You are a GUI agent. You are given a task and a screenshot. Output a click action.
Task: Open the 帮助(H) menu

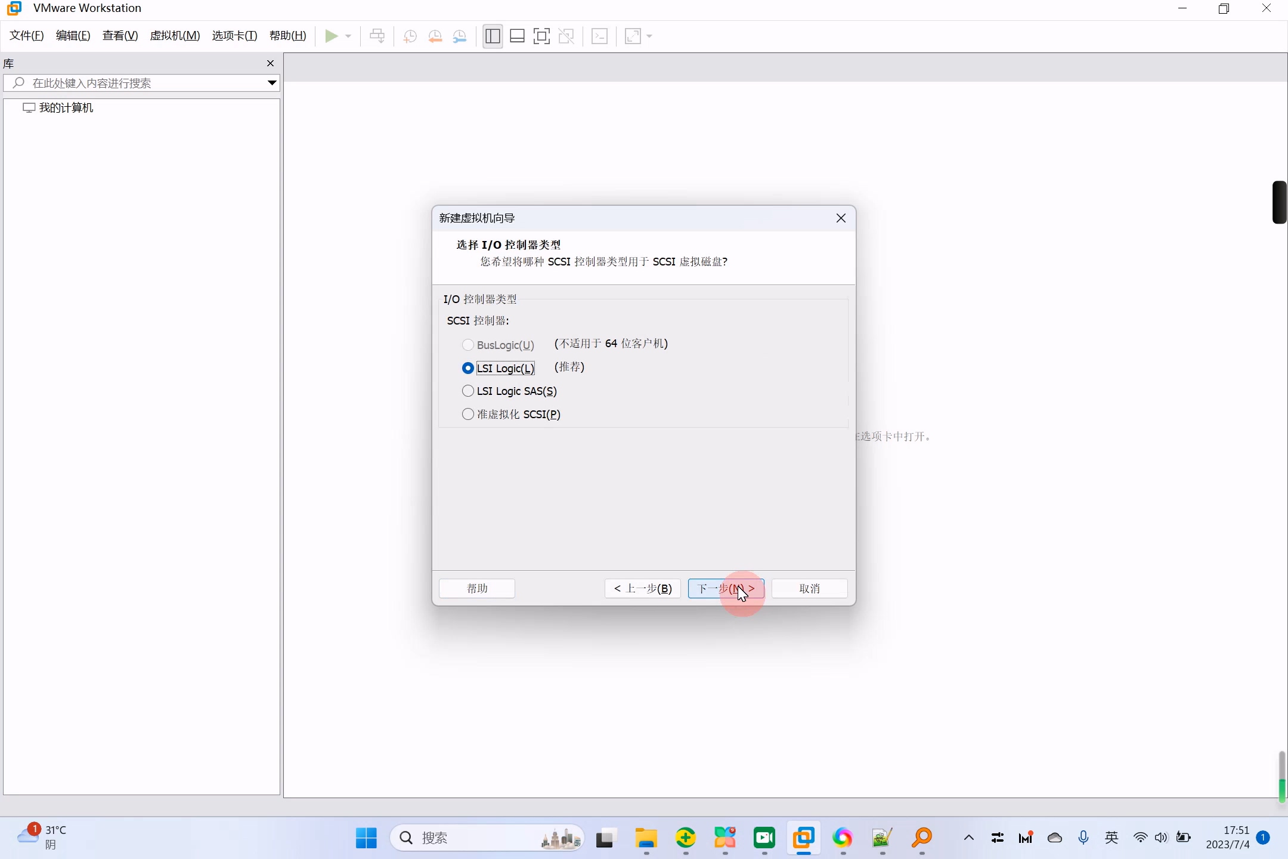pos(288,36)
